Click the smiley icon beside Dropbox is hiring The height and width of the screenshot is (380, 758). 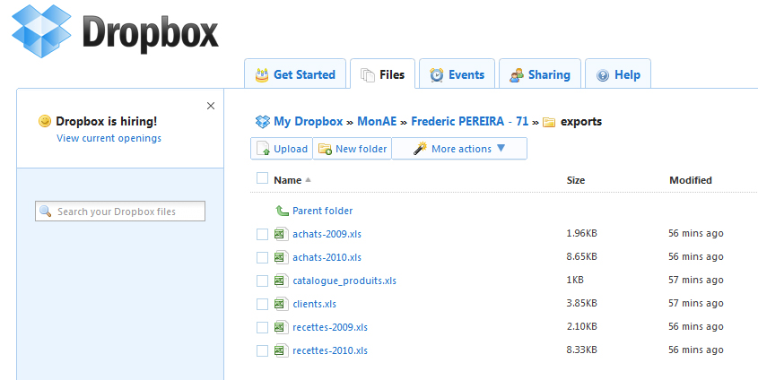45,121
